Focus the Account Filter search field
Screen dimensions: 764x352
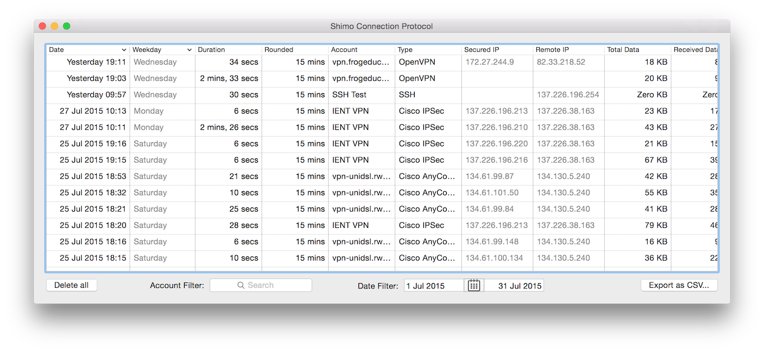click(261, 285)
